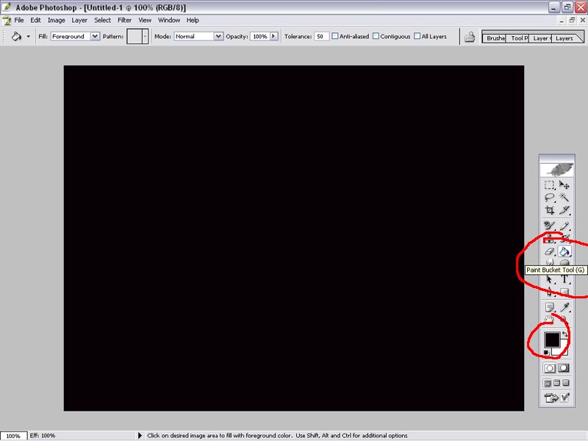Open the Opacity slider arrow

[273, 36]
